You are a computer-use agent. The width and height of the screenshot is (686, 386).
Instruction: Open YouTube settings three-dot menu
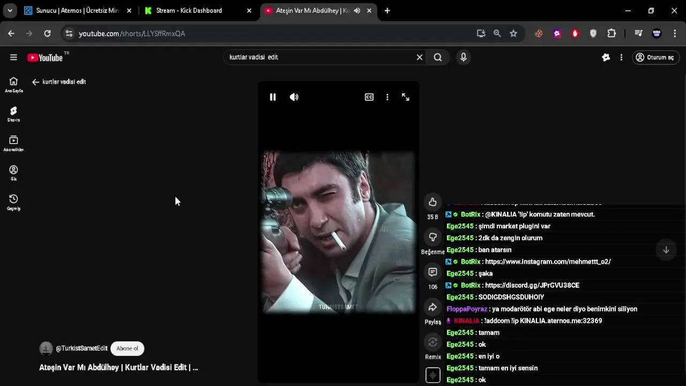[621, 57]
